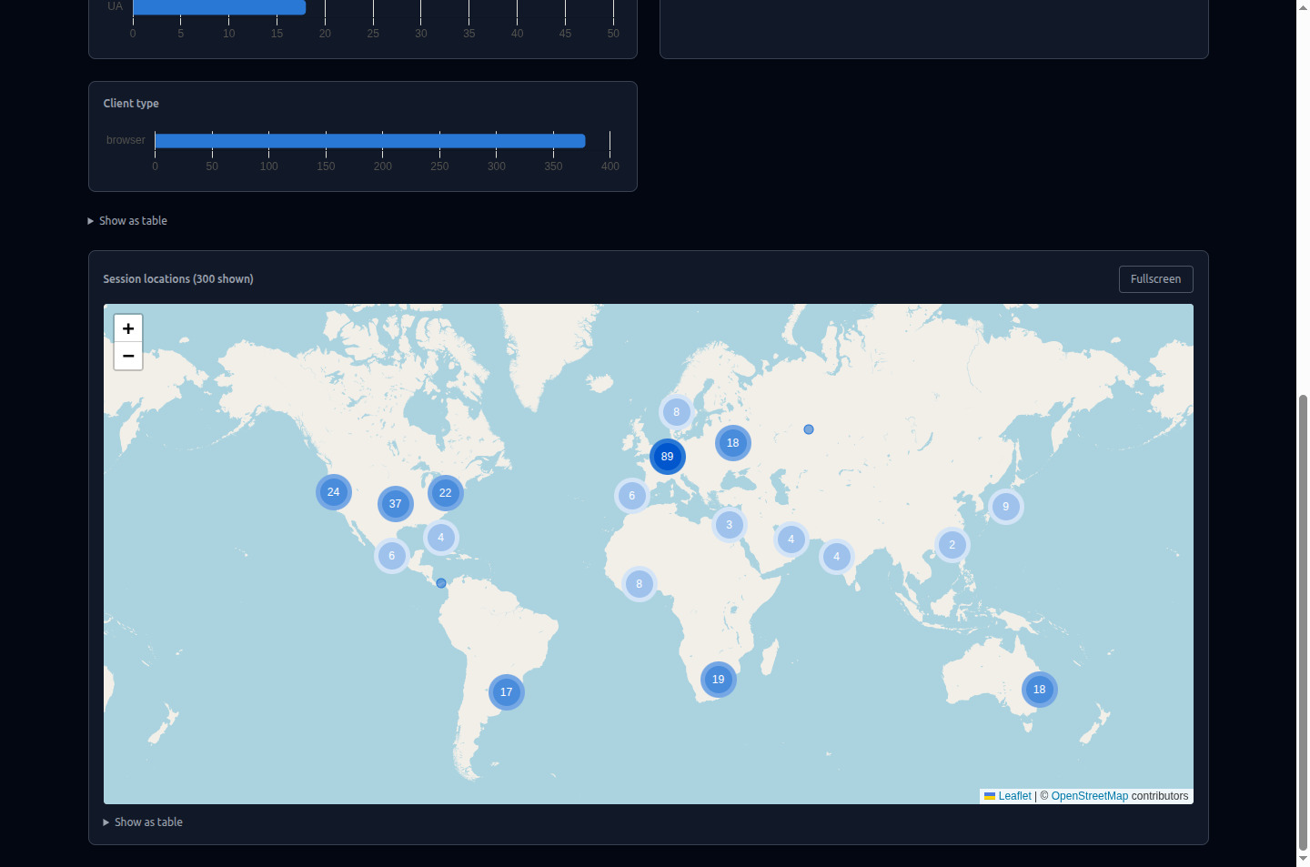Click the 6 cluster near Spain

click(632, 496)
